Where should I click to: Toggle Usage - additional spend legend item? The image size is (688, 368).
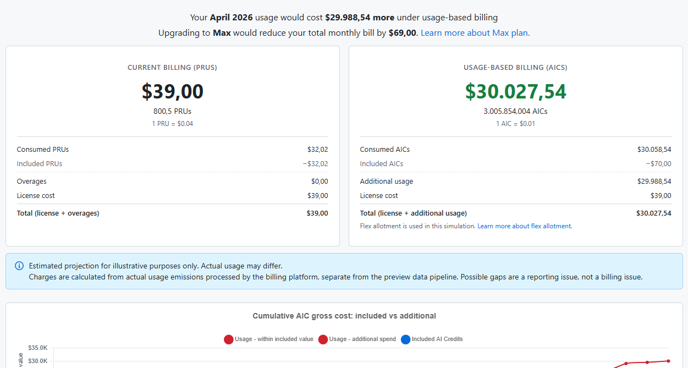[357, 339]
